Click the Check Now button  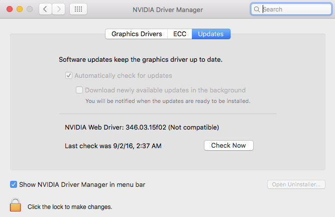coord(229,146)
